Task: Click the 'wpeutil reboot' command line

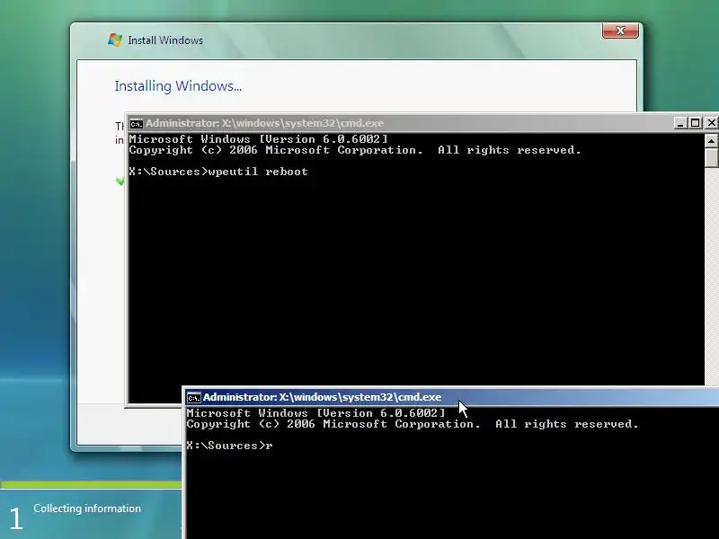Action: tap(218, 172)
